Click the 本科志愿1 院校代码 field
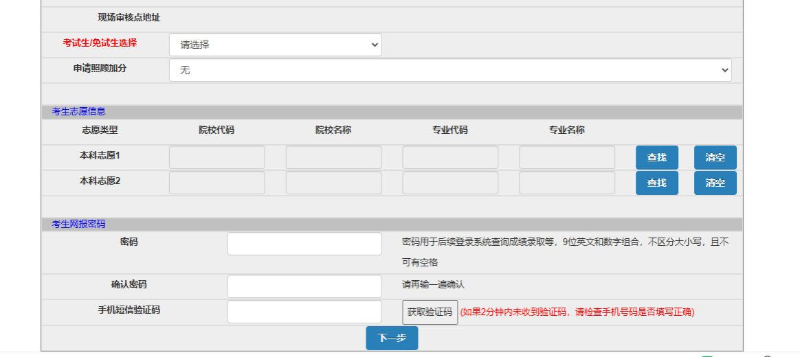This screenshot has height=357, width=800. point(216,157)
